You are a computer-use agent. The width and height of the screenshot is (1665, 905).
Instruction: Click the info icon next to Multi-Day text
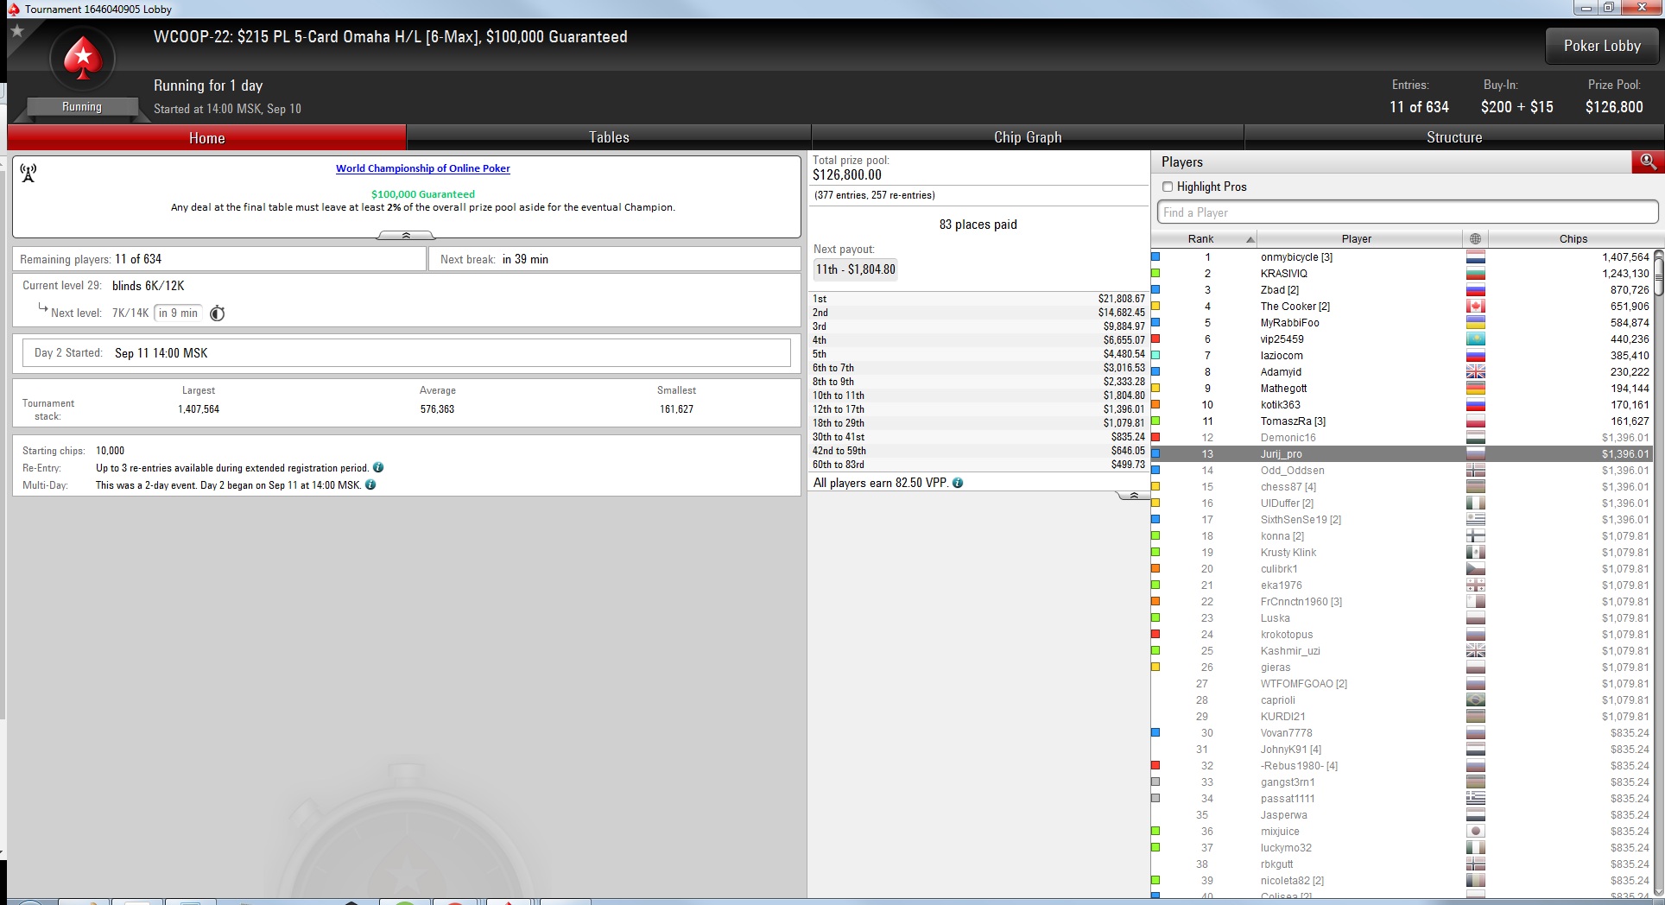tap(370, 484)
